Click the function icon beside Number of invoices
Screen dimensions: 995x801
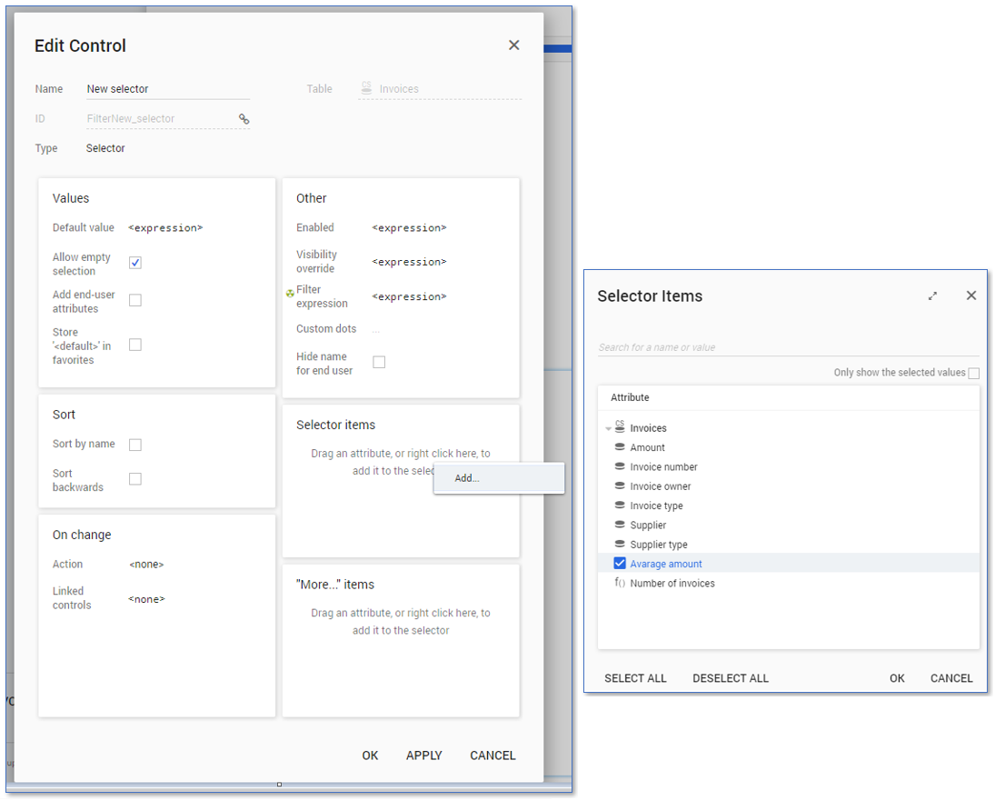(620, 583)
